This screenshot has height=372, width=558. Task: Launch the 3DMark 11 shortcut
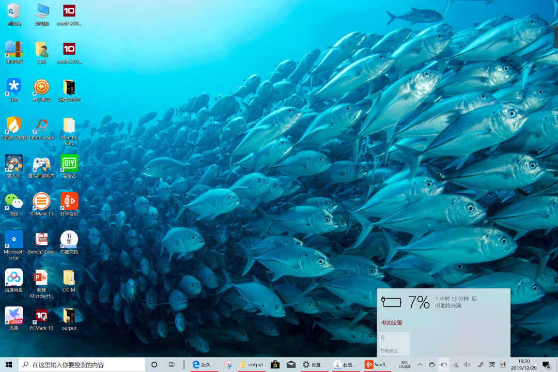coord(41,202)
